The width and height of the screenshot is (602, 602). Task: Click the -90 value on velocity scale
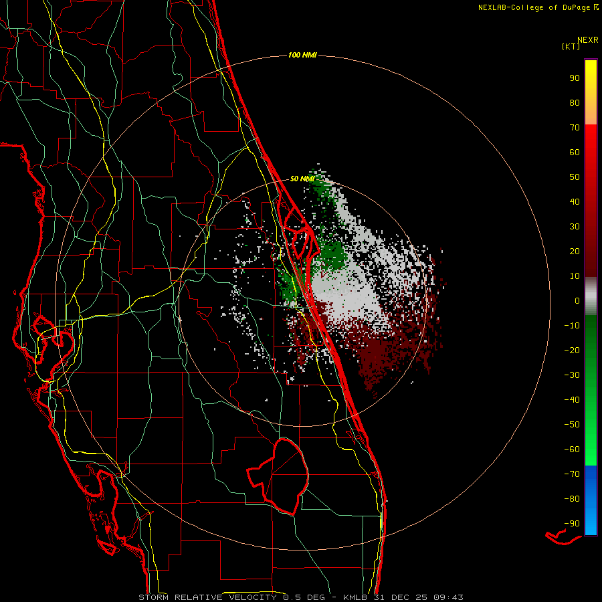[x=572, y=524]
